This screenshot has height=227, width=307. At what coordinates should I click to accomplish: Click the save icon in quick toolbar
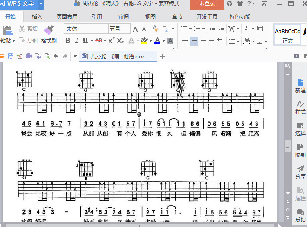click(x=11, y=56)
